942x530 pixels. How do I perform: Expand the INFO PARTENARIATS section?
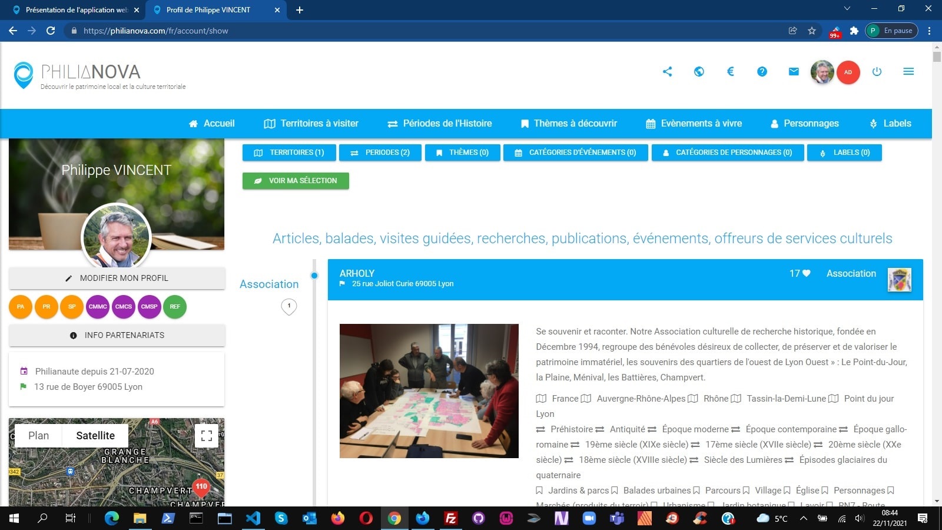(x=117, y=335)
